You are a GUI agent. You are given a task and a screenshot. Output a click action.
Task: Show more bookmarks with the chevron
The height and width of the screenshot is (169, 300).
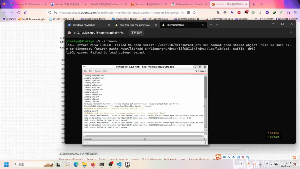256,19
